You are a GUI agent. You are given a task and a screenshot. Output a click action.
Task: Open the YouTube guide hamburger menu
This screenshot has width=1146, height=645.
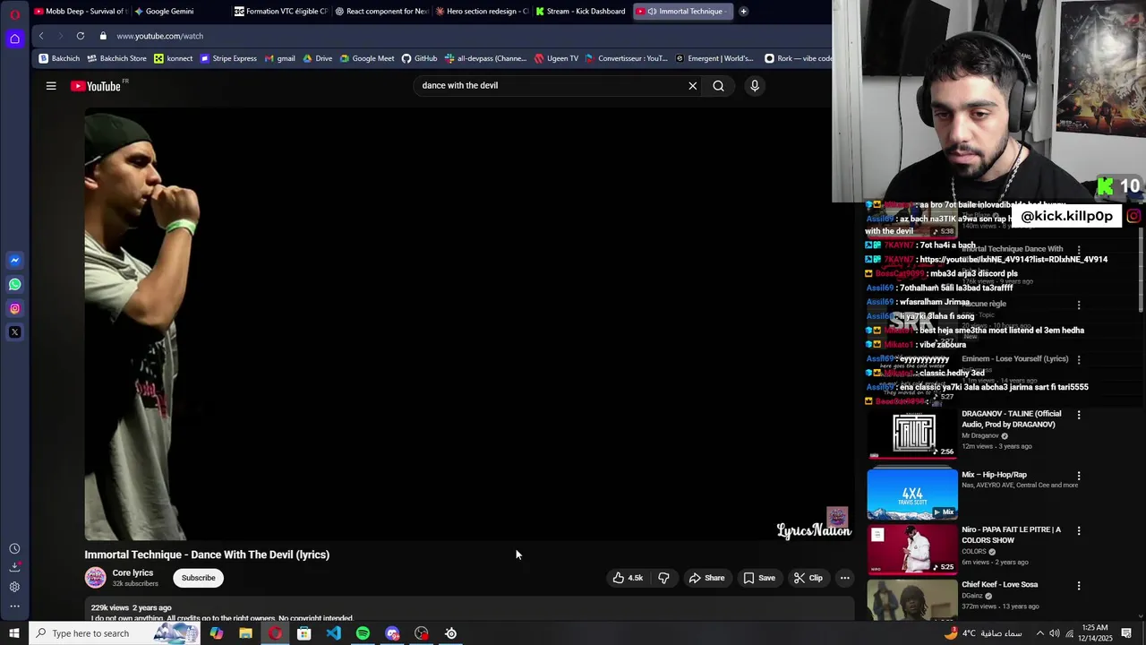51,86
